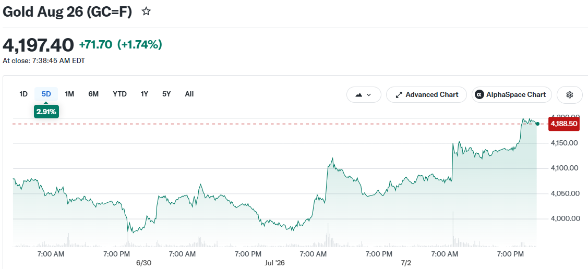This screenshot has height=269, width=588.
Task: Add Gold Aug 26 to watchlist star
Action: (x=146, y=11)
